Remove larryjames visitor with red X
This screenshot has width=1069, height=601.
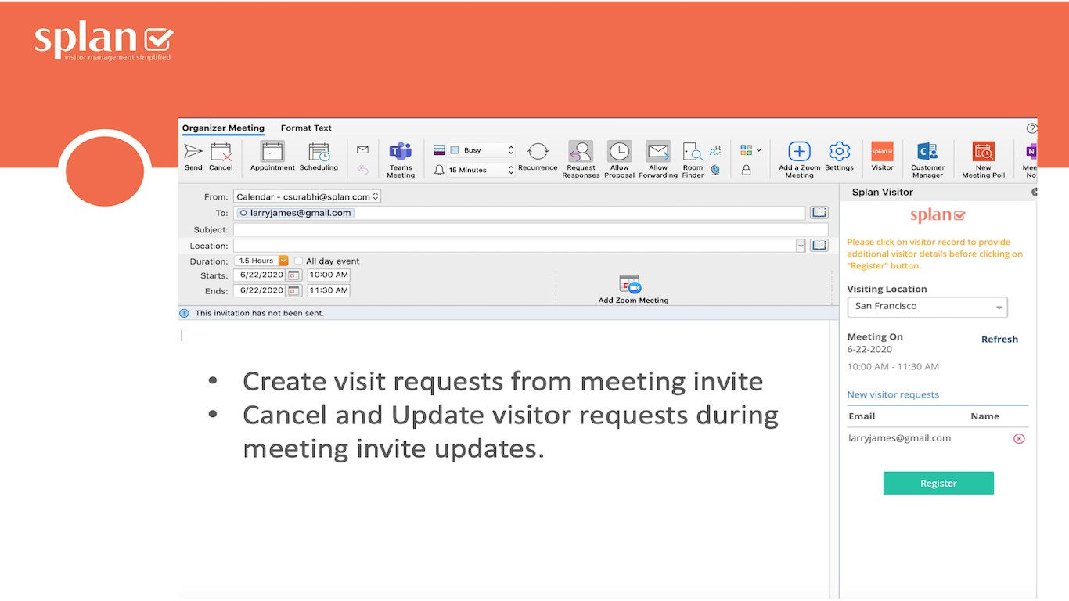(x=1019, y=438)
